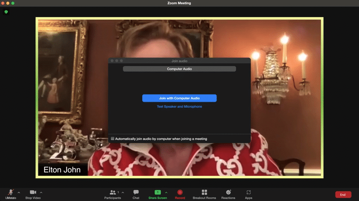This screenshot has width=359, height=201.
Task: Expand Share Screen options arrow
Action: click(x=166, y=193)
